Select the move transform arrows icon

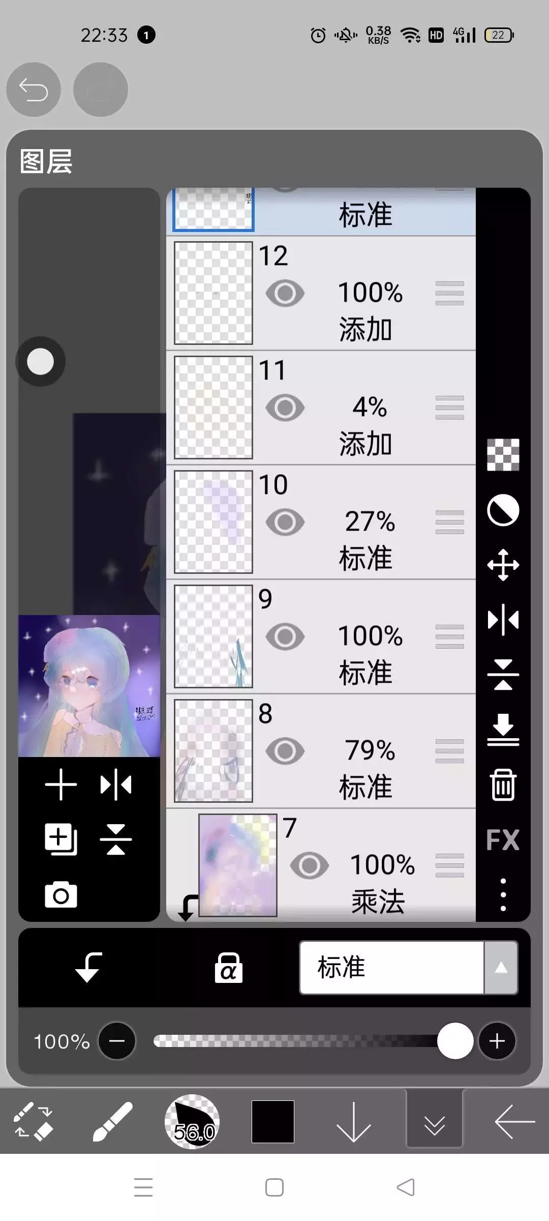503,565
